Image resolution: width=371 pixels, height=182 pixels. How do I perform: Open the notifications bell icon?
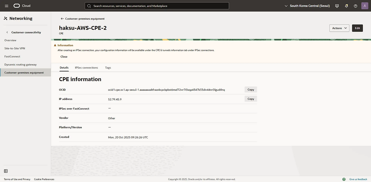click(346, 6)
